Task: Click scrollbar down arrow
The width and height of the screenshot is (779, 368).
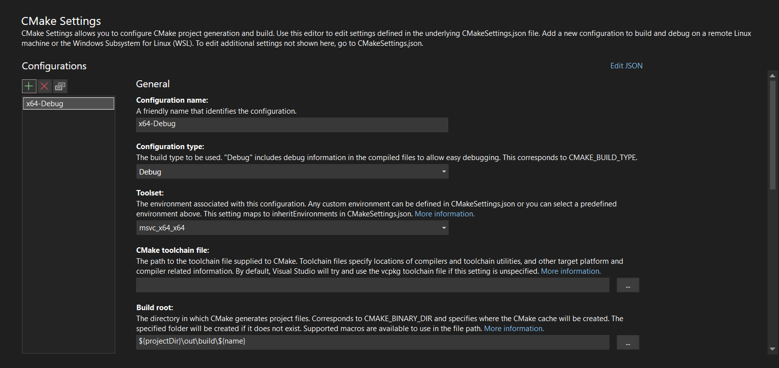Action: (x=773, y=349)
